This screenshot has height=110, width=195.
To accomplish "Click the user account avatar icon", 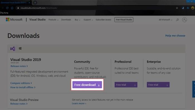I will point(184,20).
